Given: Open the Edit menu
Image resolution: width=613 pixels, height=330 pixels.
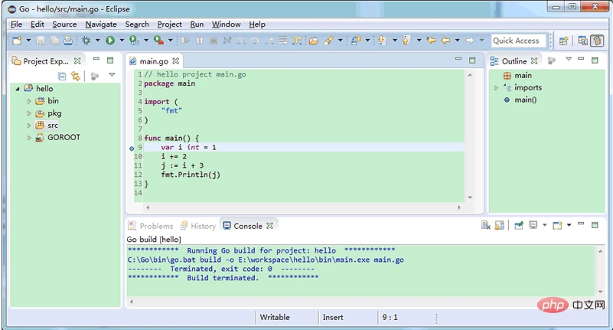Looking at the screenshot, I should [37, 25].
